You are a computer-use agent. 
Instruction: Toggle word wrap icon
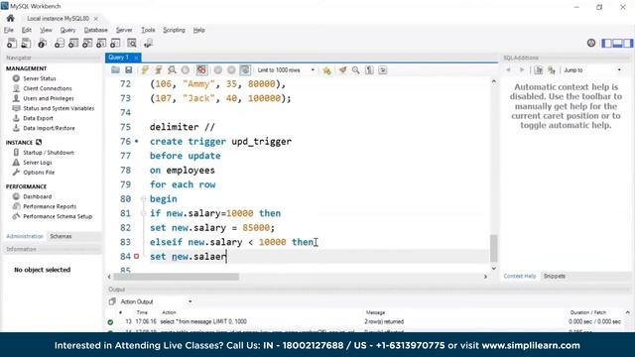tap(383, 70)
